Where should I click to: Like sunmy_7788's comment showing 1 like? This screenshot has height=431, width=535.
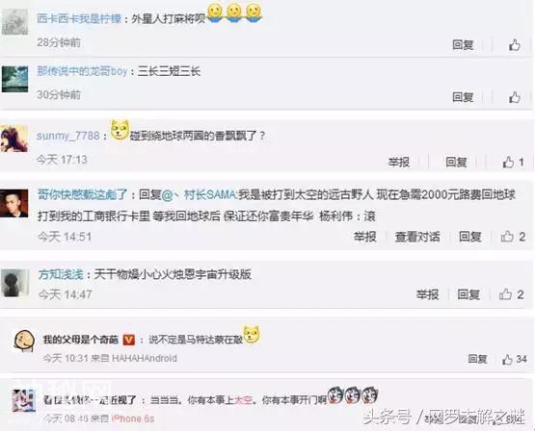point(513,162)
